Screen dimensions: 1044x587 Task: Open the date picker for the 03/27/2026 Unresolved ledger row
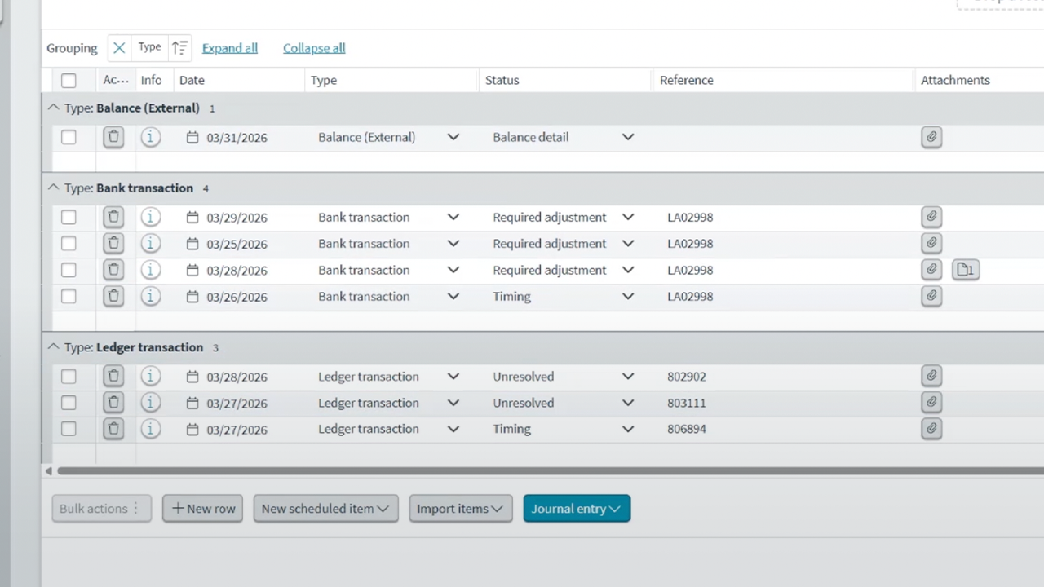[x=192, y=403]
